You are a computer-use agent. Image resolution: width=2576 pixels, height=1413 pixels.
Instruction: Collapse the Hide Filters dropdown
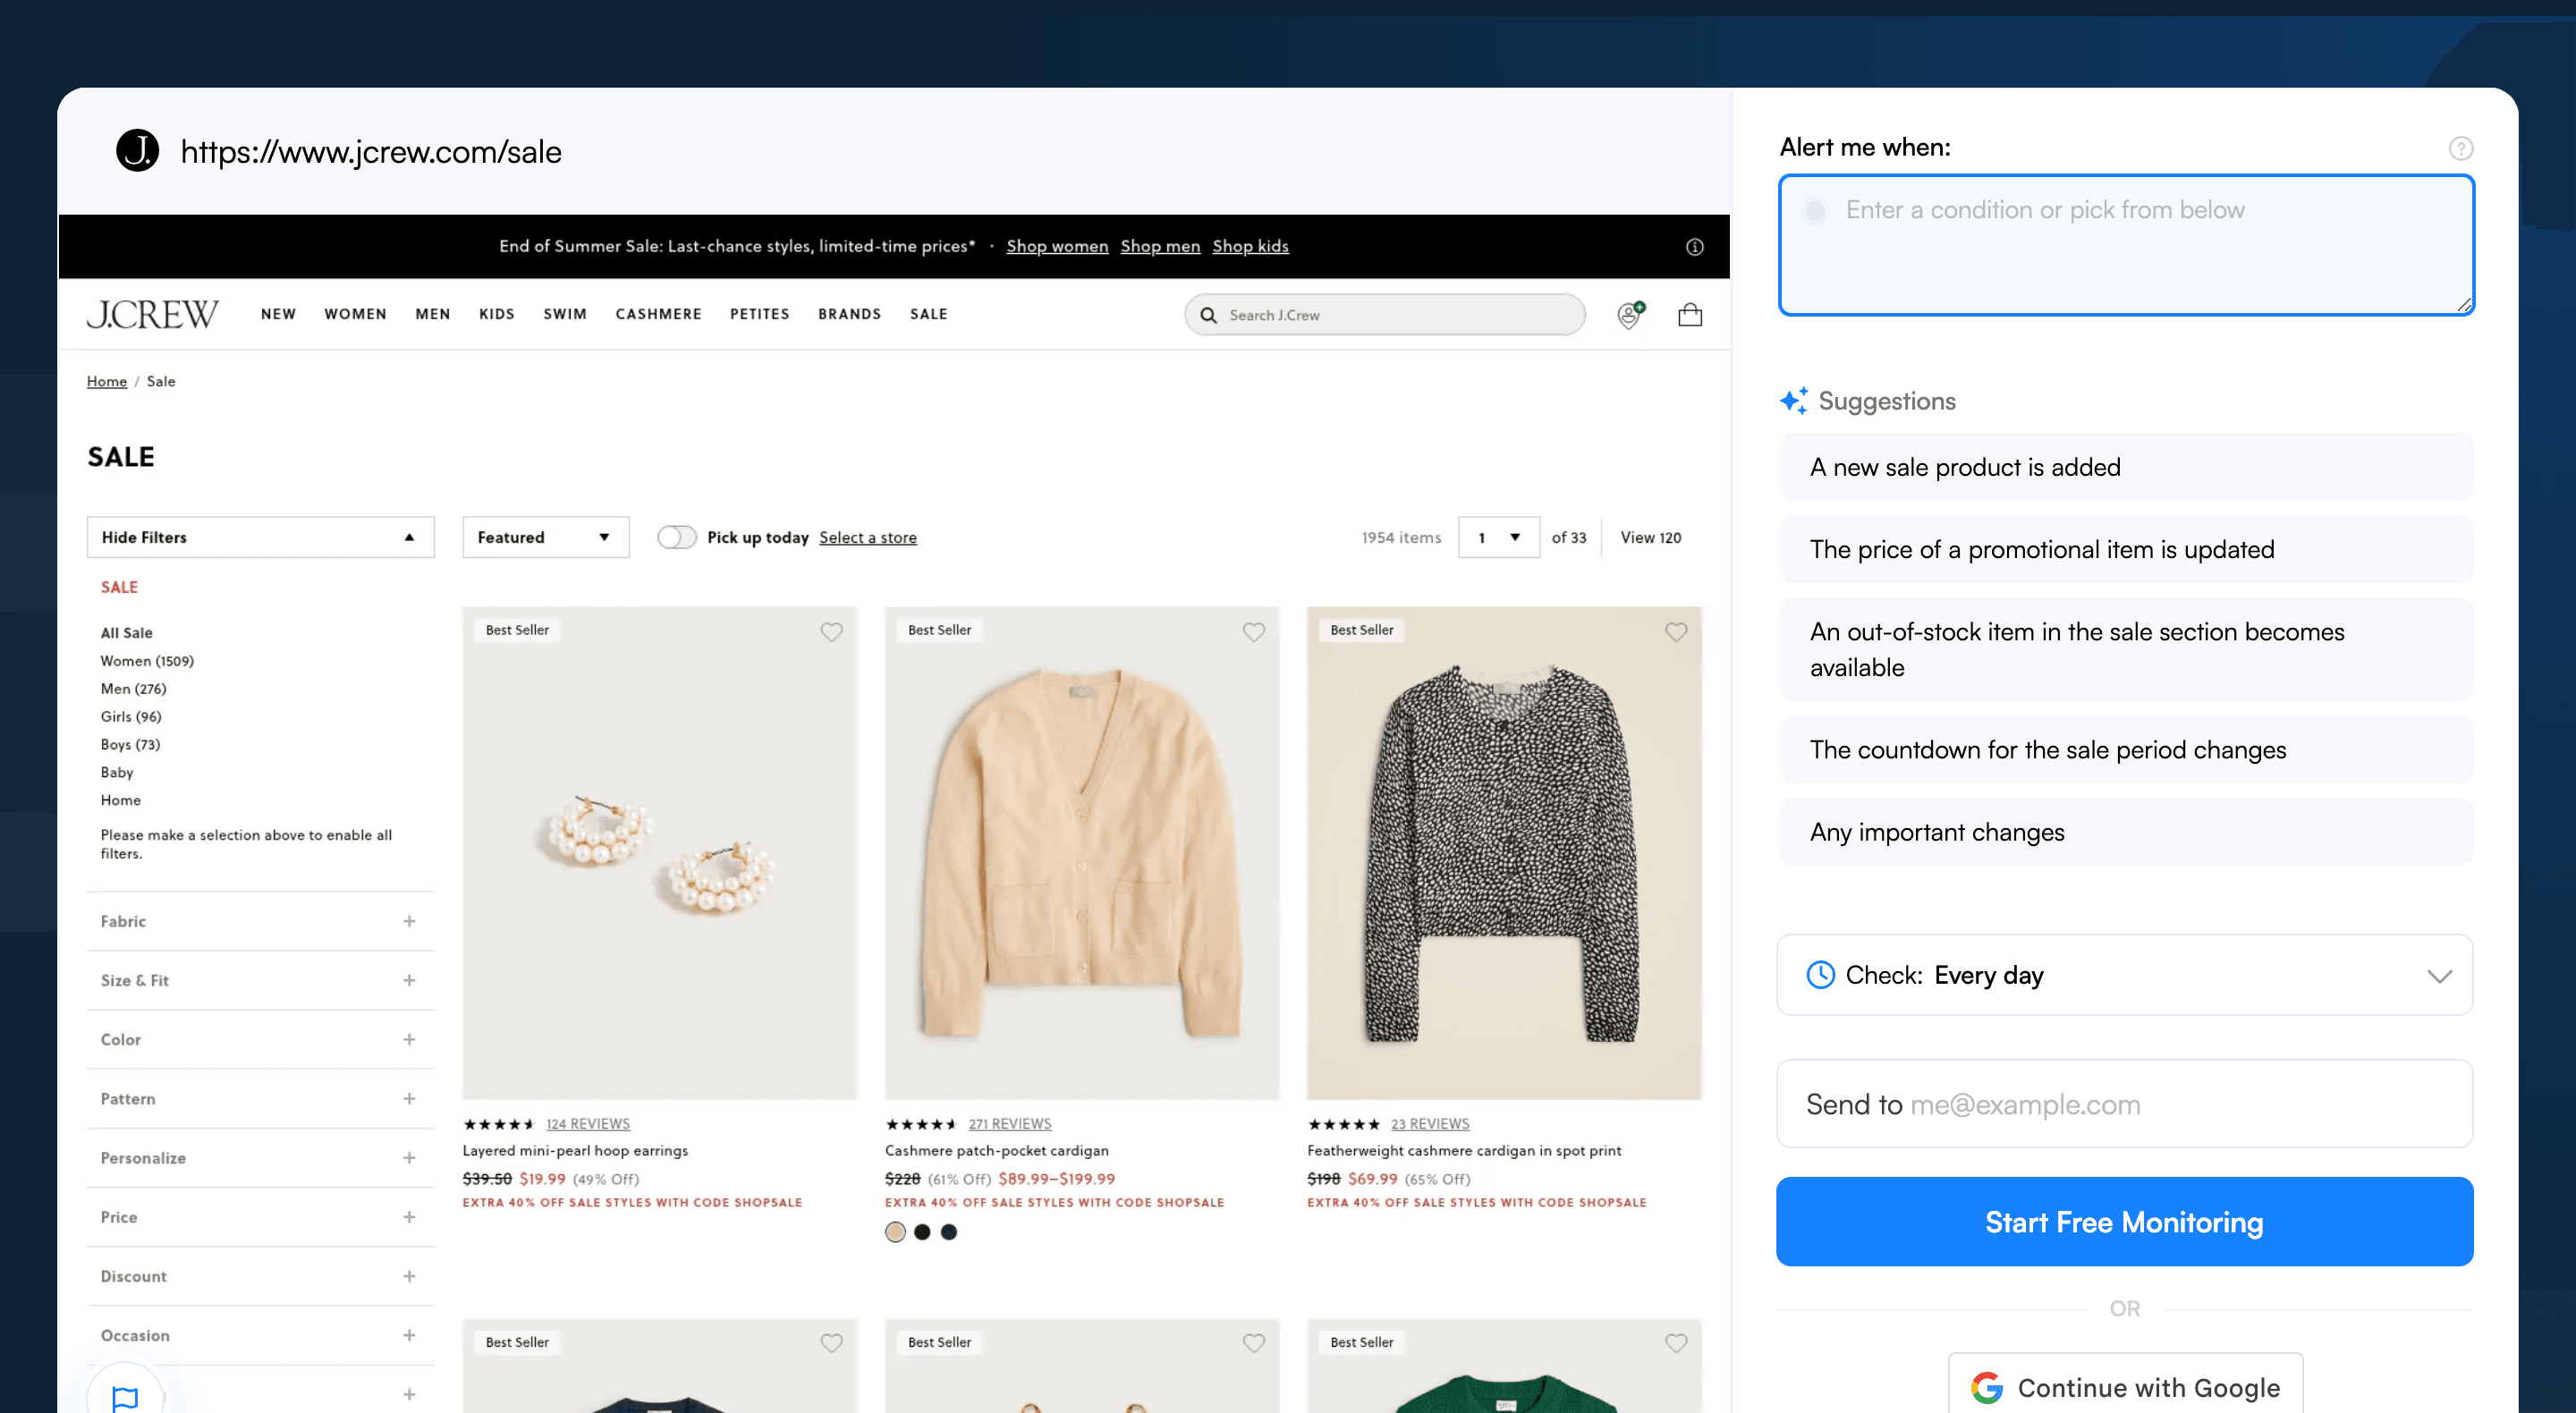tap(260, 537)
